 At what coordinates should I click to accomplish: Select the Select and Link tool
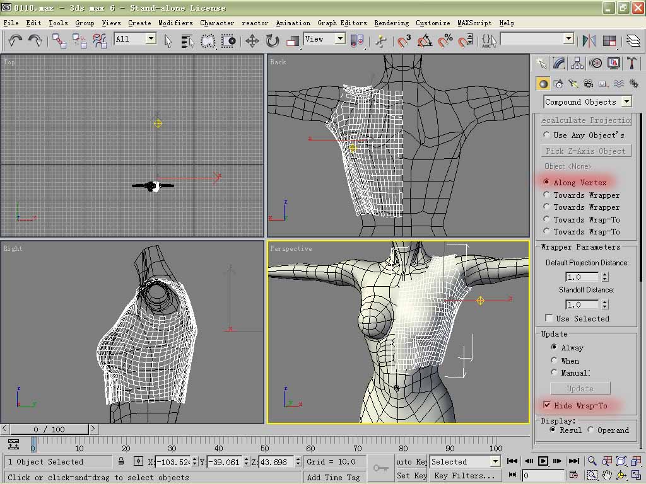[x=59, y=40]
